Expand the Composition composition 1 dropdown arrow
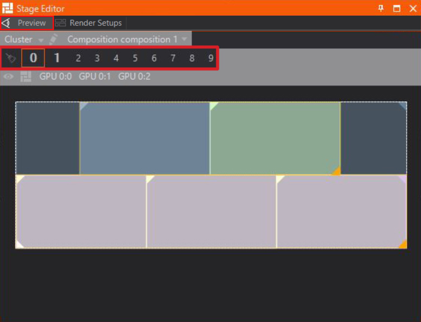Screen dimensions: 421x322 coord(184,39)
